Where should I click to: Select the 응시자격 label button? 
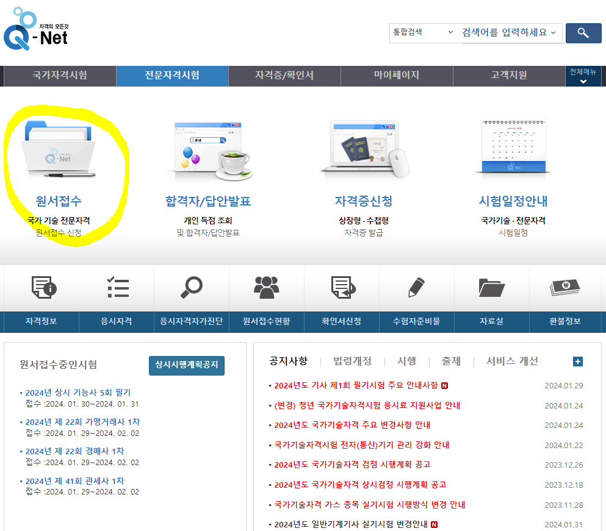[x=117, y=322]
